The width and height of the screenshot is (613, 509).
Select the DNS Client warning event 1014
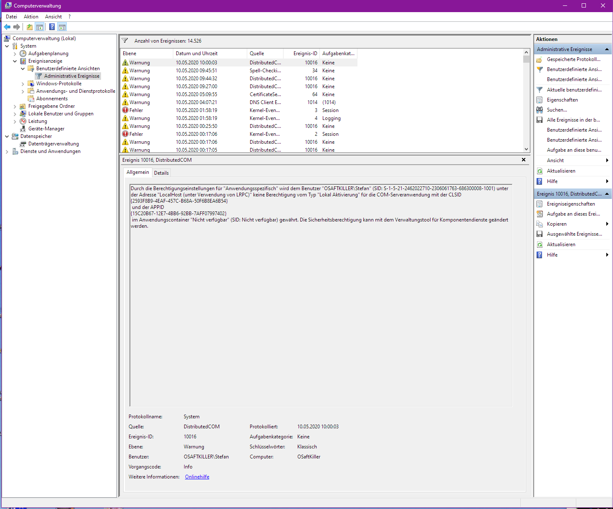(239, 102)
